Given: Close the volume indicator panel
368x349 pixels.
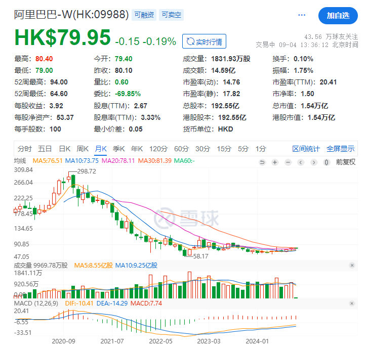Looking at the screenshot, I should point(352,265).
